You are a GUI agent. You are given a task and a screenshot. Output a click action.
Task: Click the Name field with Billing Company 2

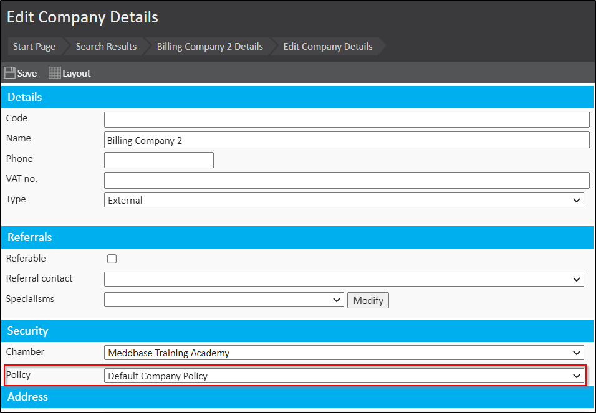(x=347, y=140)
